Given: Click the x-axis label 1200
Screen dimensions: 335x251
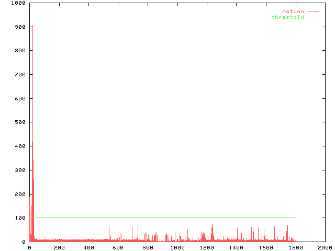Looking at the screenshot, I should 207,248.
